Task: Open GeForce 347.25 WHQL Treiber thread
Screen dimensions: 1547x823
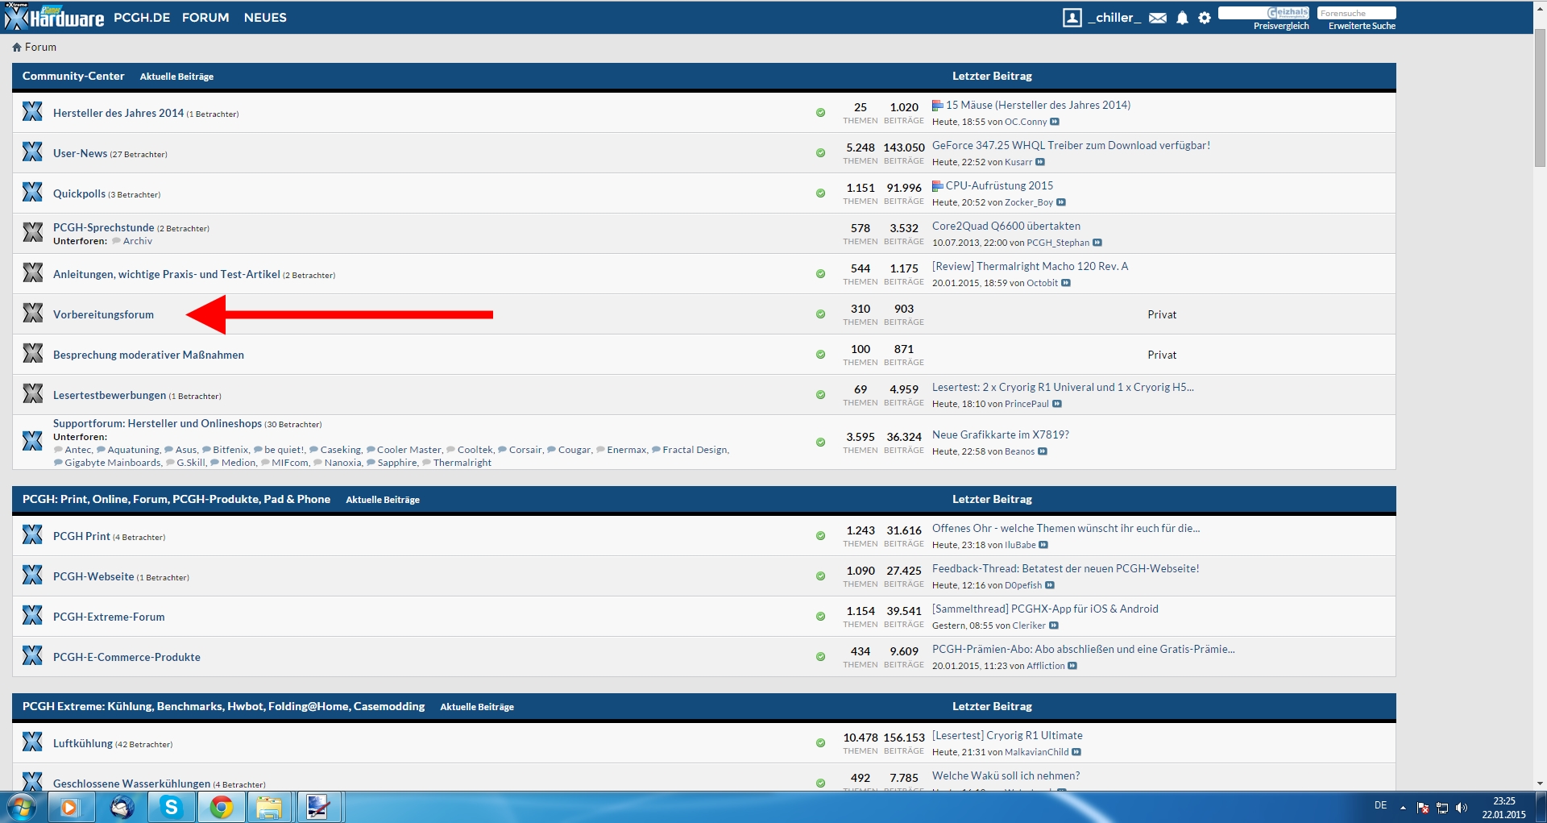Action: 1071,145
